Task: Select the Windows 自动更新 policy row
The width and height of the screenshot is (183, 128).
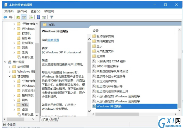Action: 135,106
